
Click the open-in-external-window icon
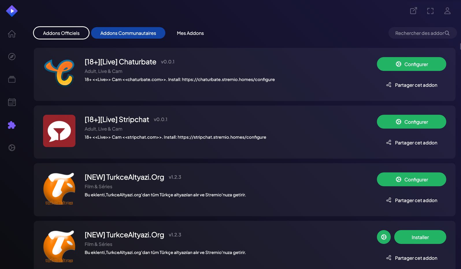click(x=414, y=11)
